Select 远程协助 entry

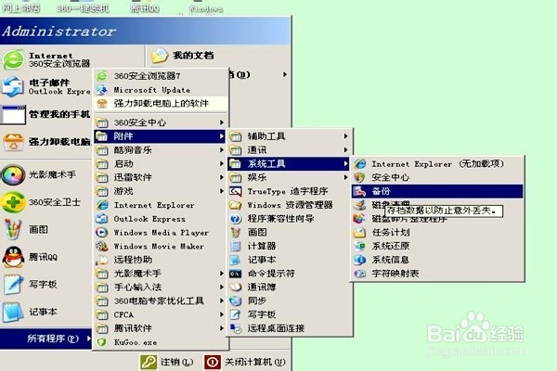coord(160,260)
